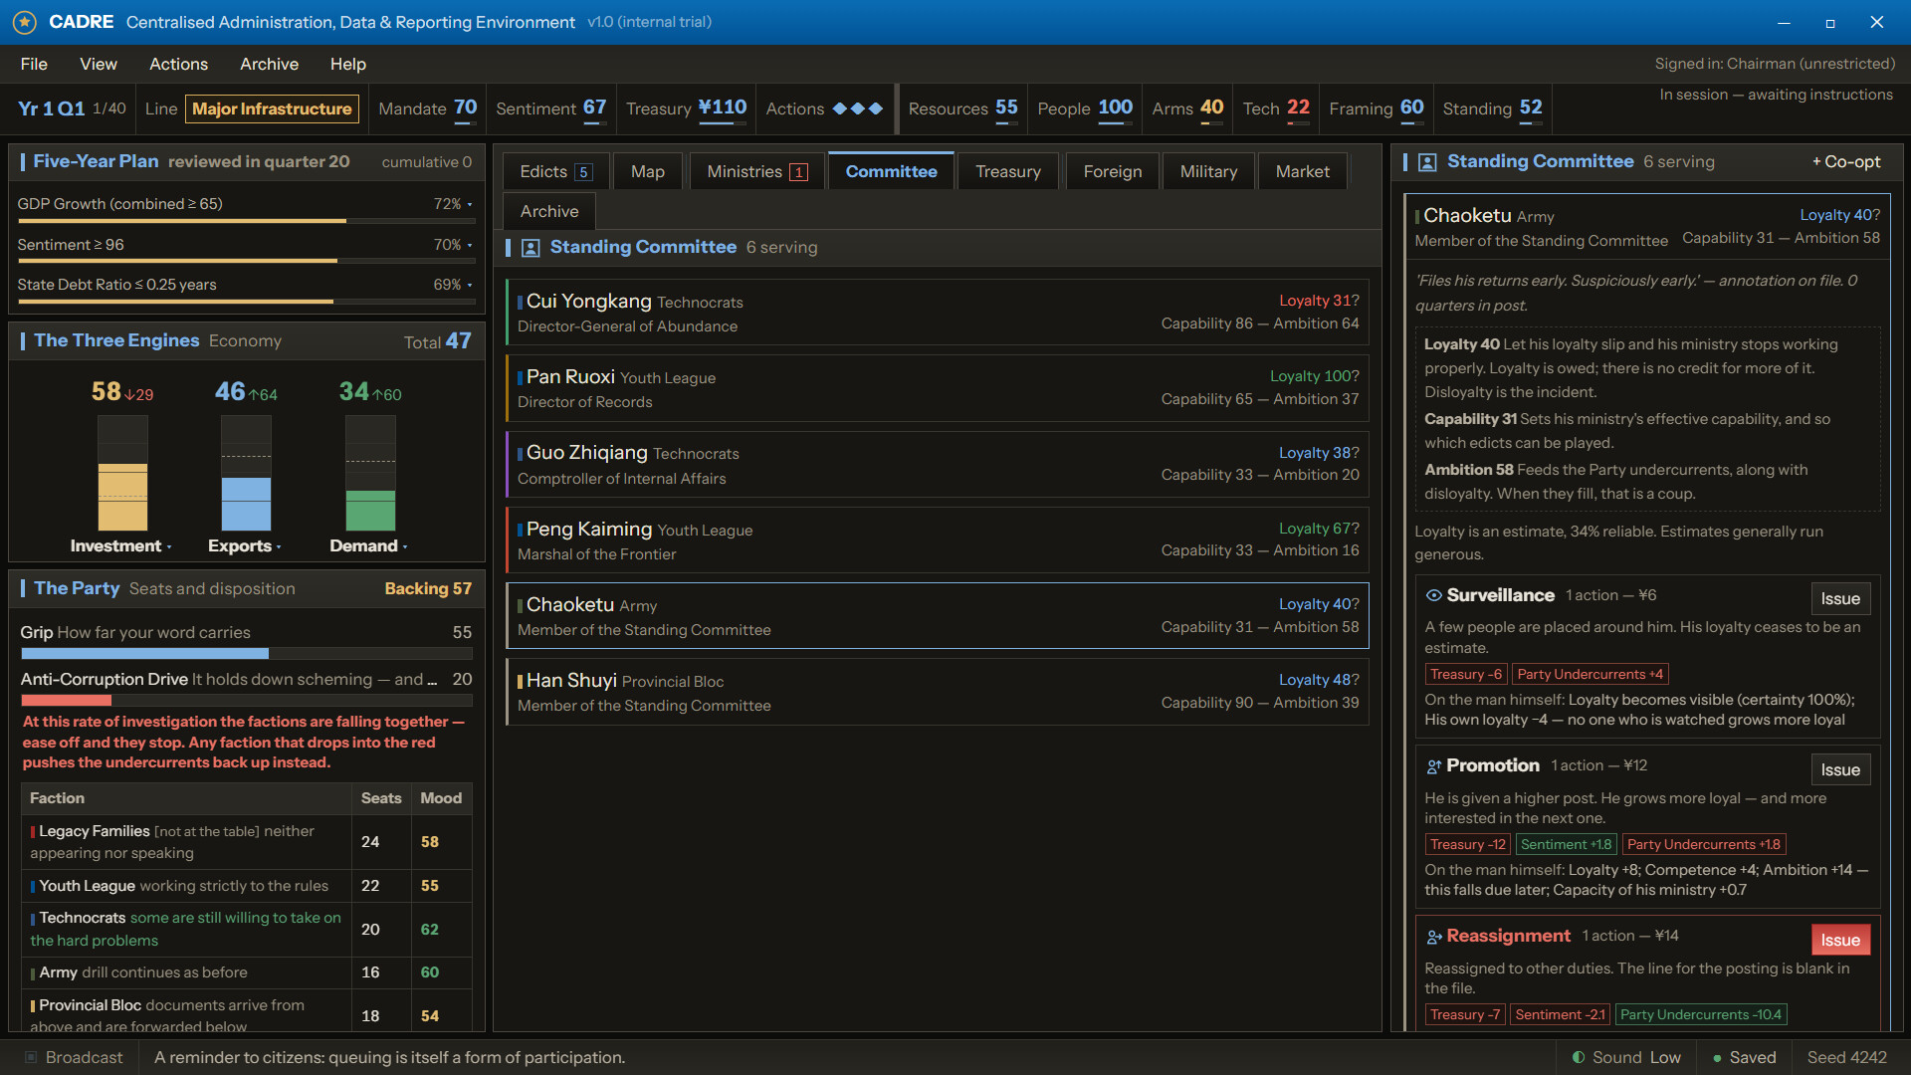This screenshot has width=1911, height=1075.
Task: Select Han Shuyi committee row
Action: (x=938, y=692)
